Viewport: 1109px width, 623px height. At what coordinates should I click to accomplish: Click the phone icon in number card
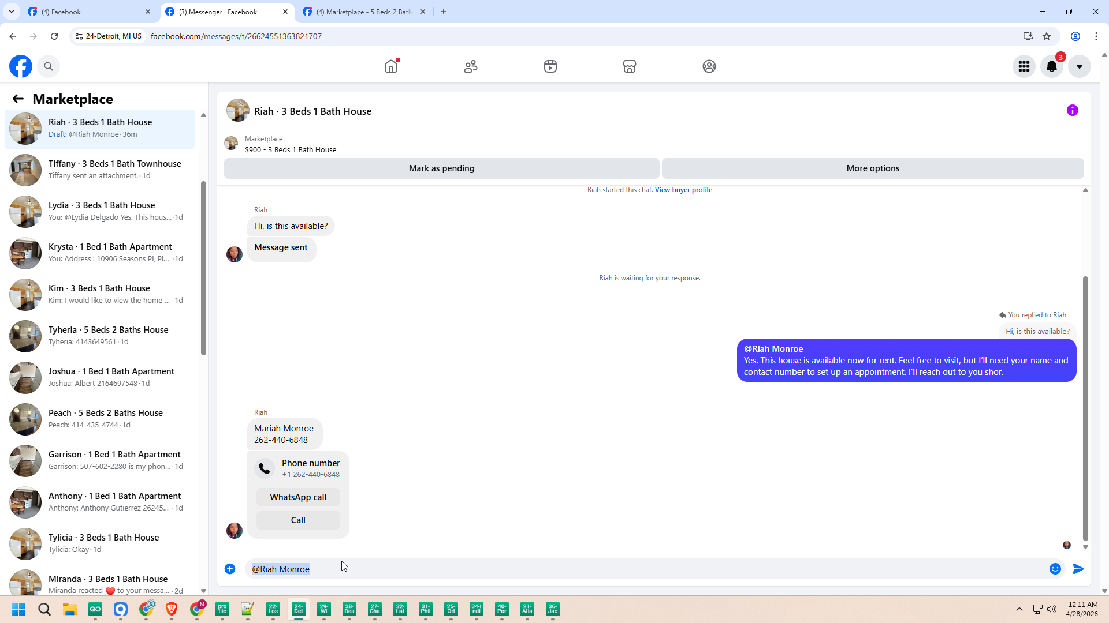[x=265, y=468]
